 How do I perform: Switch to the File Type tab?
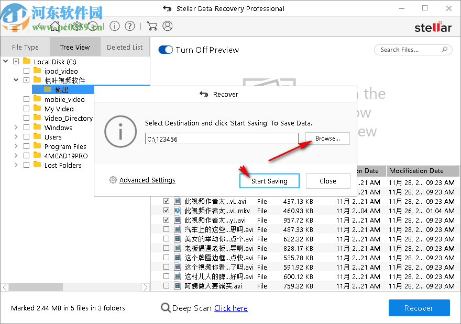[25, 47]
